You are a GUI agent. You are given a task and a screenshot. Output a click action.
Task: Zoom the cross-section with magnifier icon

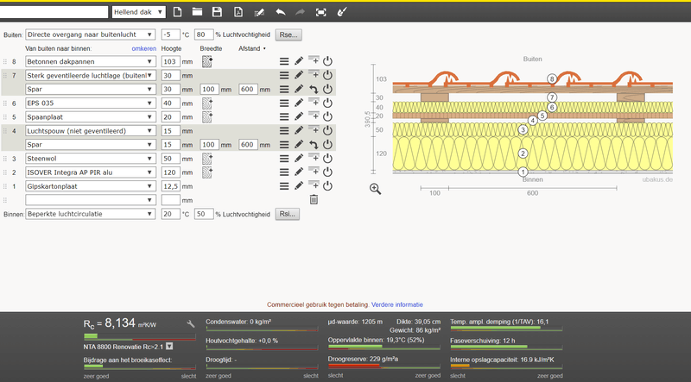pyautogui.click(x=376, y=189)
